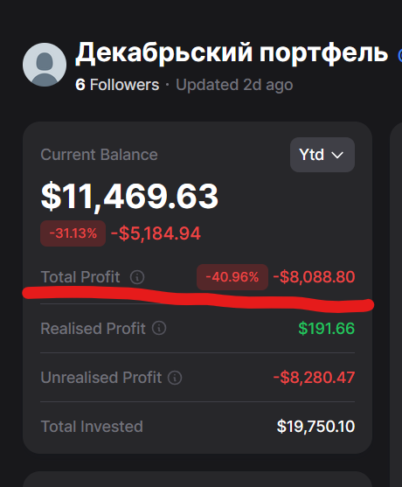Select the -$8,280.47 unrealised profit value
Image resolution: width=402 pixels, height=487 pixels.
[314, 378]
